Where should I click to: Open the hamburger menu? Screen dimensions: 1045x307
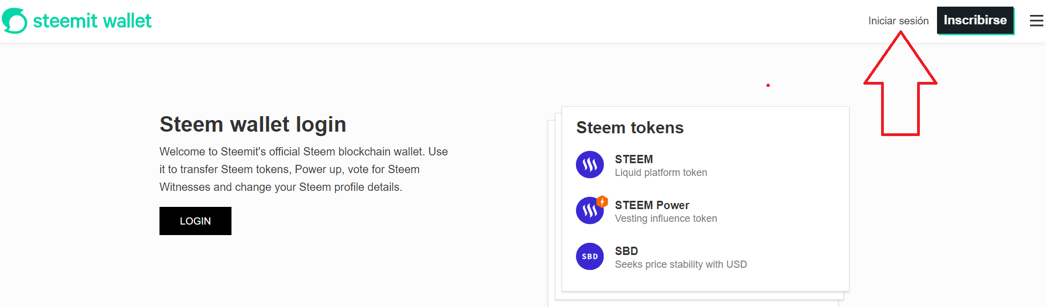1036,21
